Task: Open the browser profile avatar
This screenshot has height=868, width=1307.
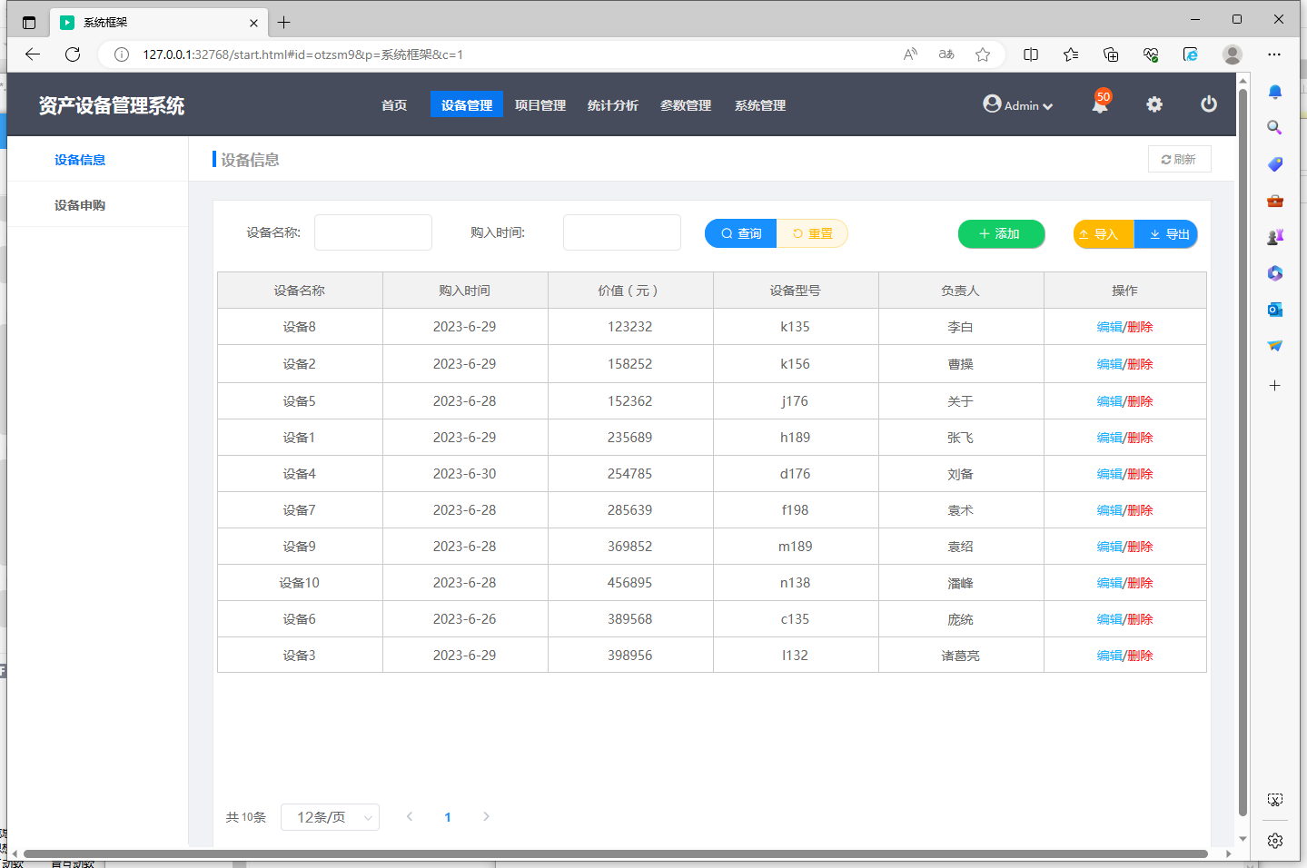Action: tap(1233, 54)
